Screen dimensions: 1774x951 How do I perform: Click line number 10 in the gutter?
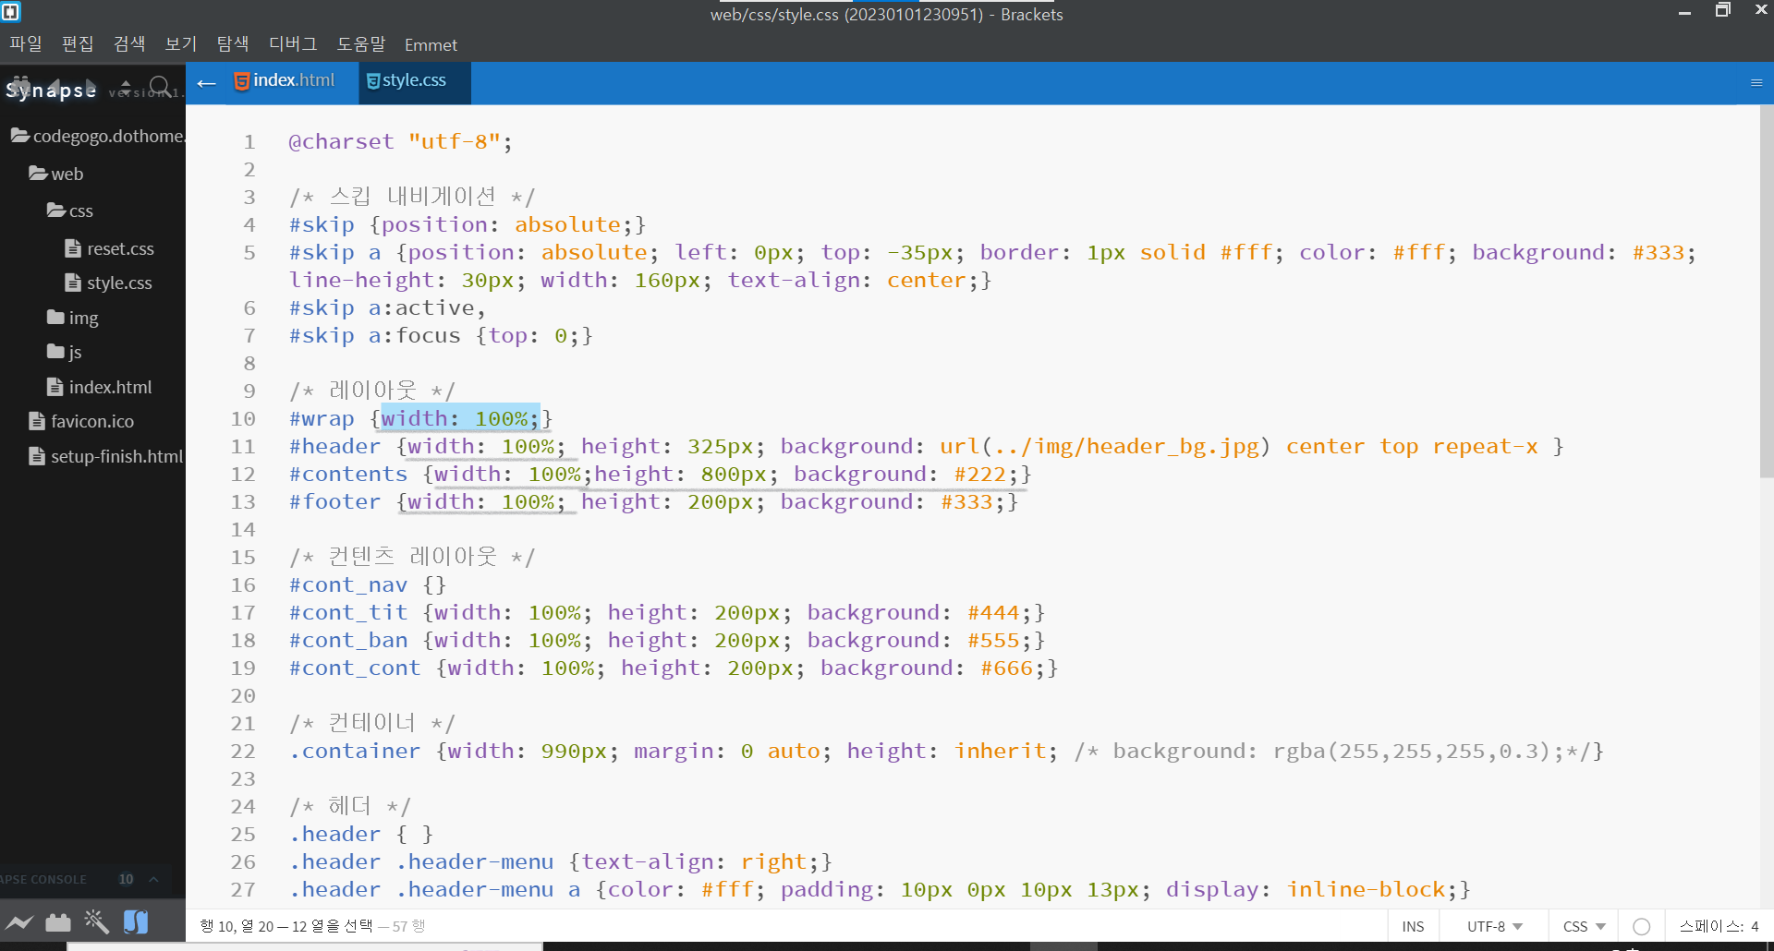pos(243,418)
